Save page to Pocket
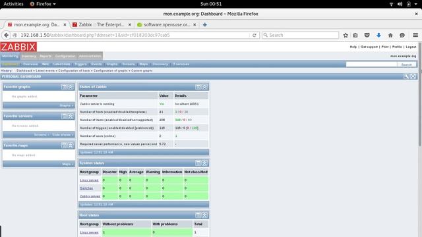 (367, 35)
